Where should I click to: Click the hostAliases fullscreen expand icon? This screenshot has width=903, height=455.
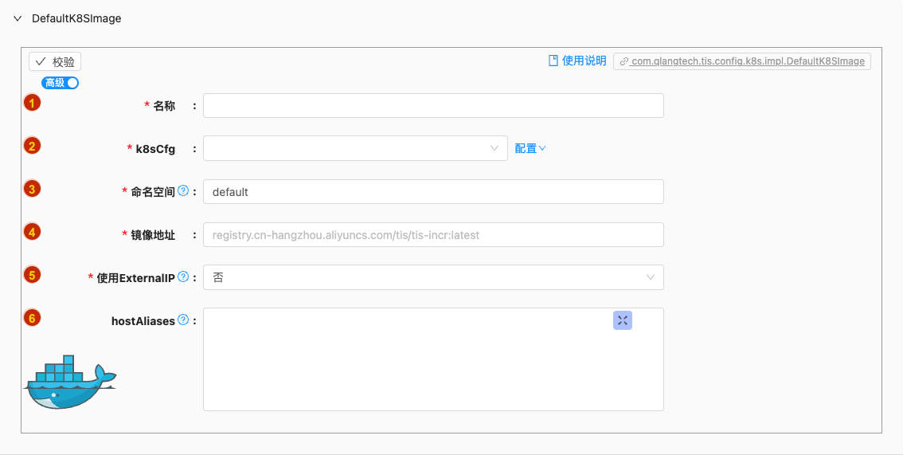(623, 321)
